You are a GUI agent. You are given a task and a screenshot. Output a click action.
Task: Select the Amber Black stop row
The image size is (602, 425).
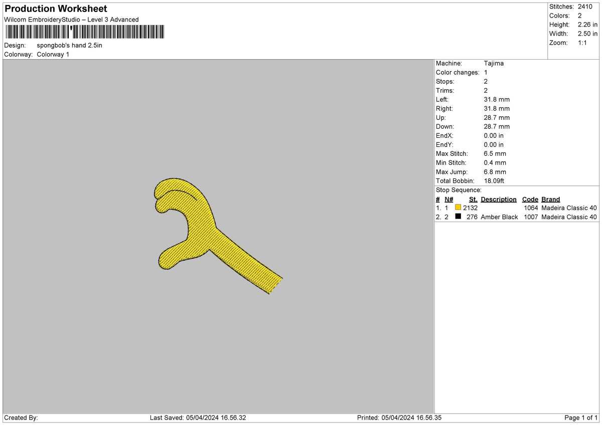[516, 217]
